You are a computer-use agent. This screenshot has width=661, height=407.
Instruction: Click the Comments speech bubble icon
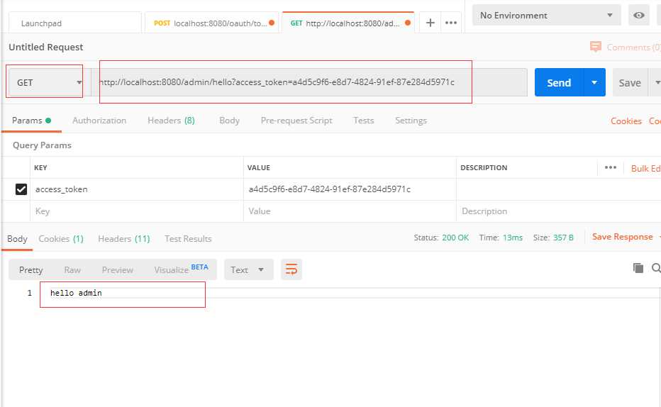click(x=595, y=46)
